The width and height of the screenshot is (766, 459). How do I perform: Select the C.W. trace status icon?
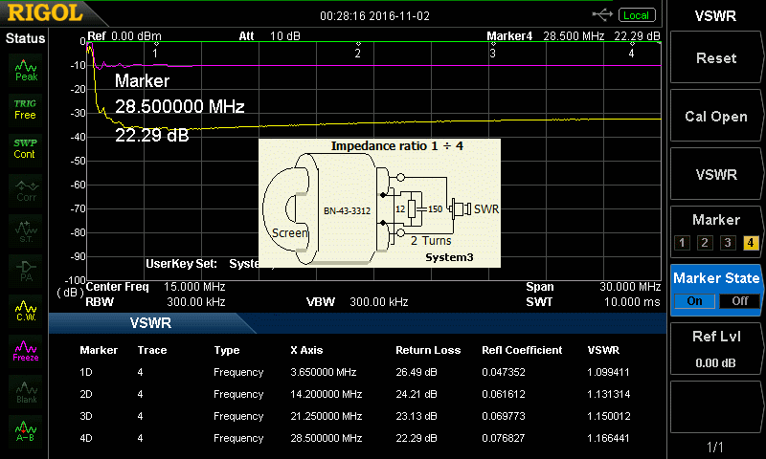(x=26, y=310)
